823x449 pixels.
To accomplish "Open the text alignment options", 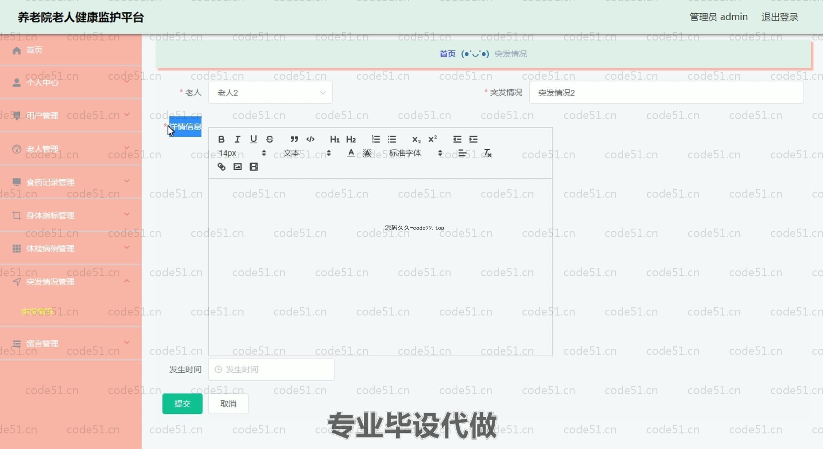I will 462,153.
